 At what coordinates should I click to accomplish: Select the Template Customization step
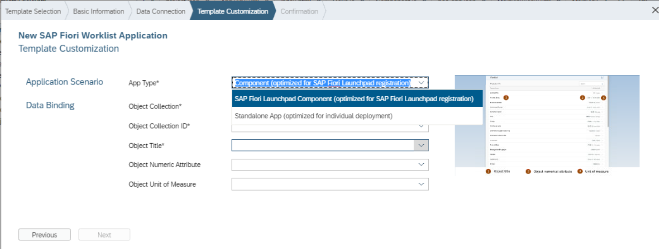click(233, 11)
